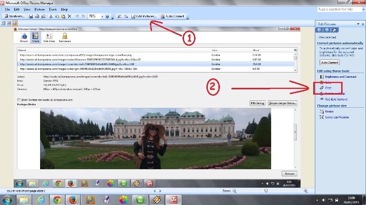
Task: Click the Rotate Left toolbar icon
Action: point(120,16)
